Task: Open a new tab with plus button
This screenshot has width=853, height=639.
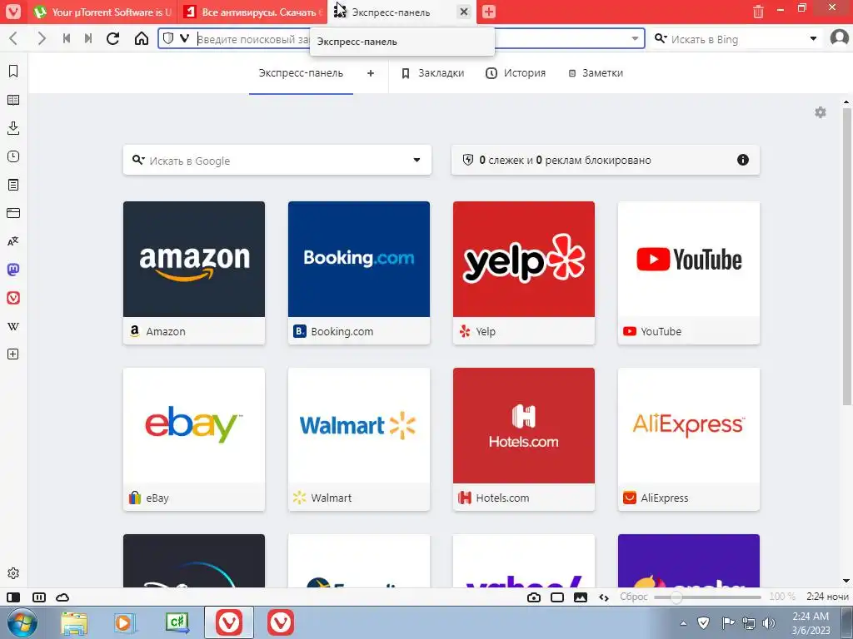Action: tap(488, 12)
